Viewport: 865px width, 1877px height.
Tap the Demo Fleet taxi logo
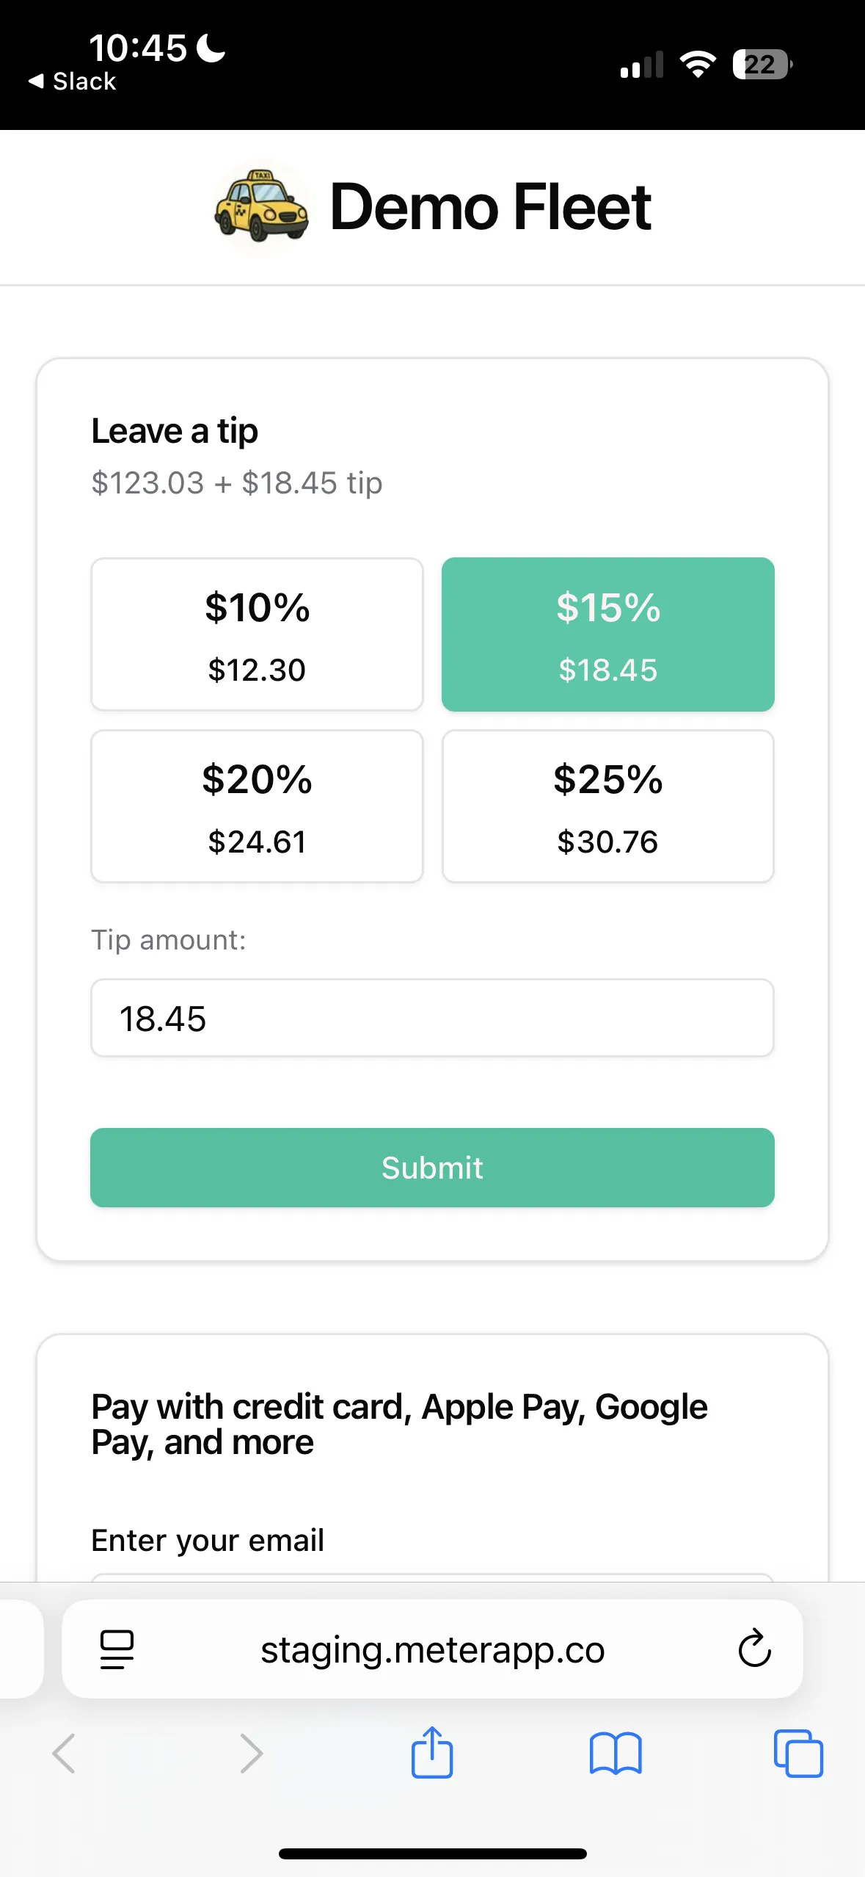(261, 206)
